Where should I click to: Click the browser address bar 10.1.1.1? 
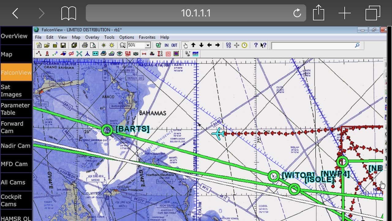pos(196,13)
